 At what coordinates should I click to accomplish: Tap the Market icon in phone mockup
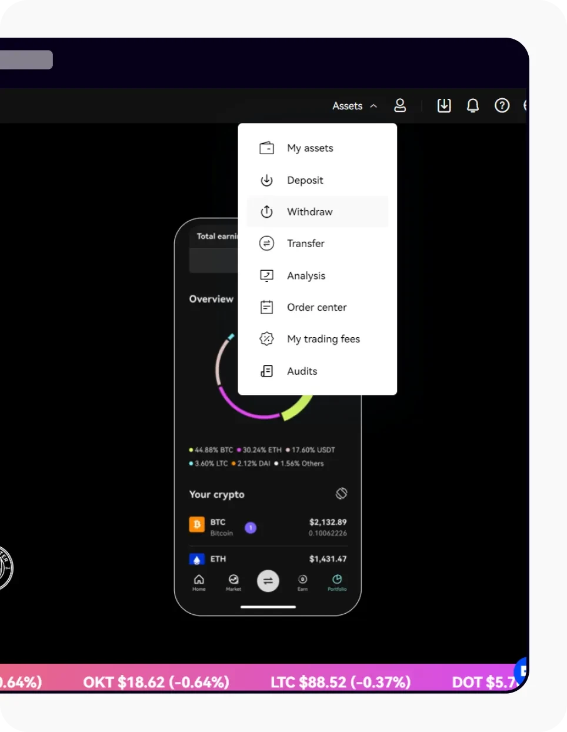pos(234,582)
